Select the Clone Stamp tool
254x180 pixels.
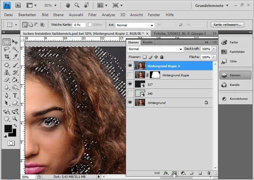click(x=7, y=72)
